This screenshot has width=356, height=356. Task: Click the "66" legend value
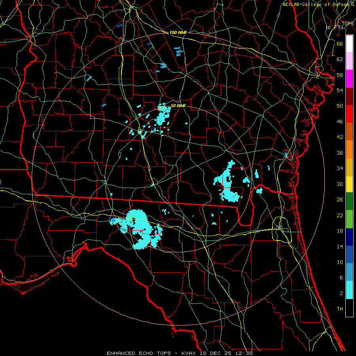tap(340, 44)
